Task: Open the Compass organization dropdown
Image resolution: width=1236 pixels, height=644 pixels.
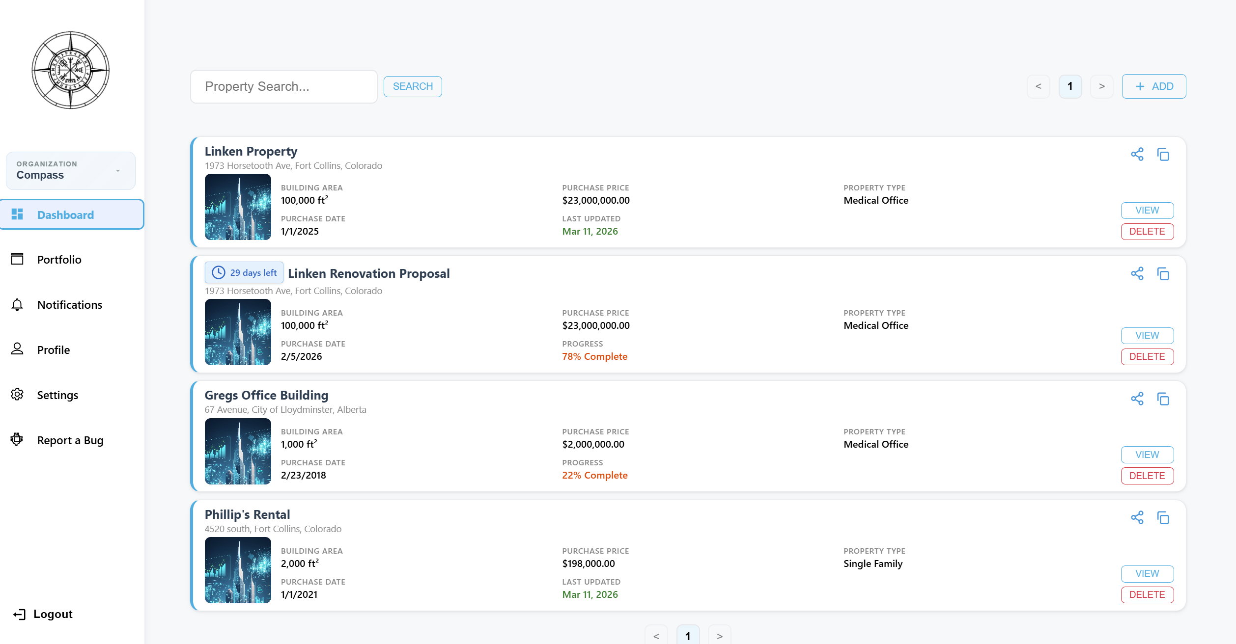Action: [70, 170]
